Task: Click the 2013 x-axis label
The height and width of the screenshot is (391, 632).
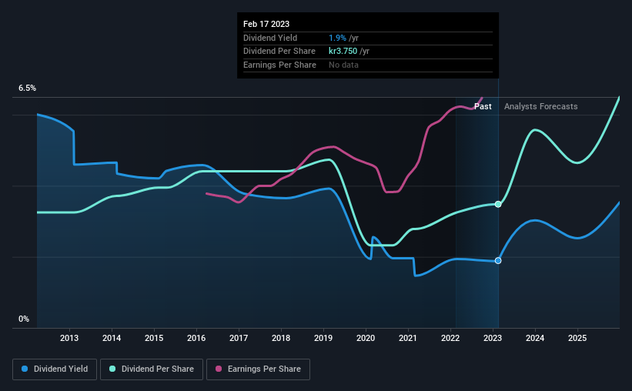Action: (69, 338)
